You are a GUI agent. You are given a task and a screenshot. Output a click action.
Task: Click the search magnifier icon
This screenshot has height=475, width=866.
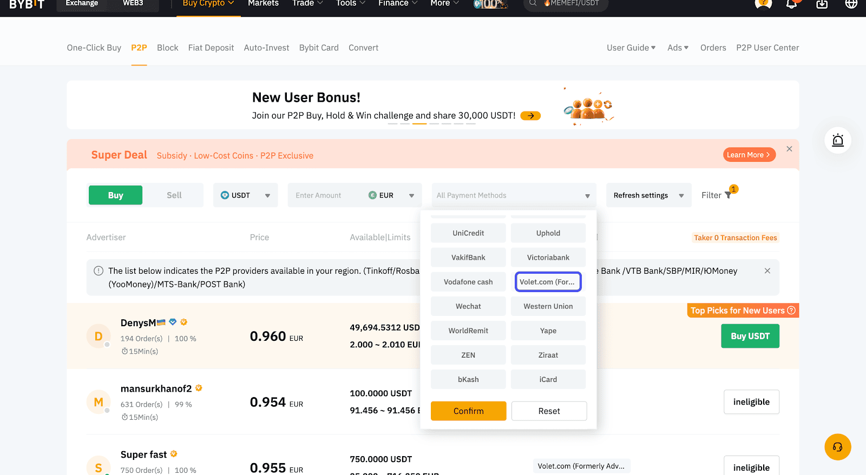pyautogui.click(x=533, y=3)
